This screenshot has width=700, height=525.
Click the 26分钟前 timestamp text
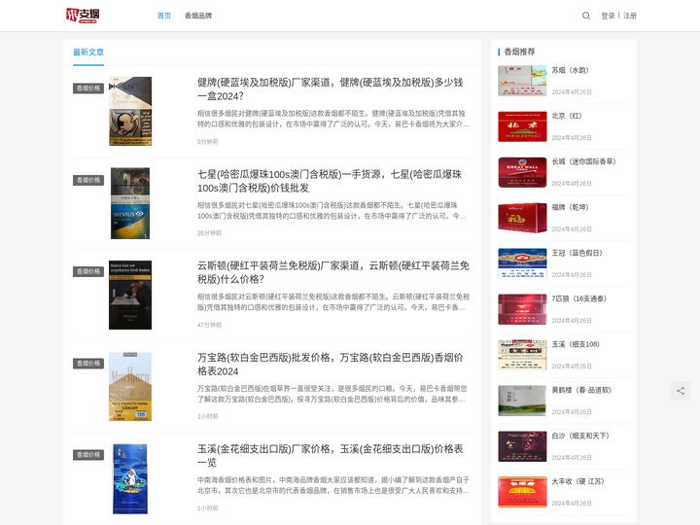point(209,233)
